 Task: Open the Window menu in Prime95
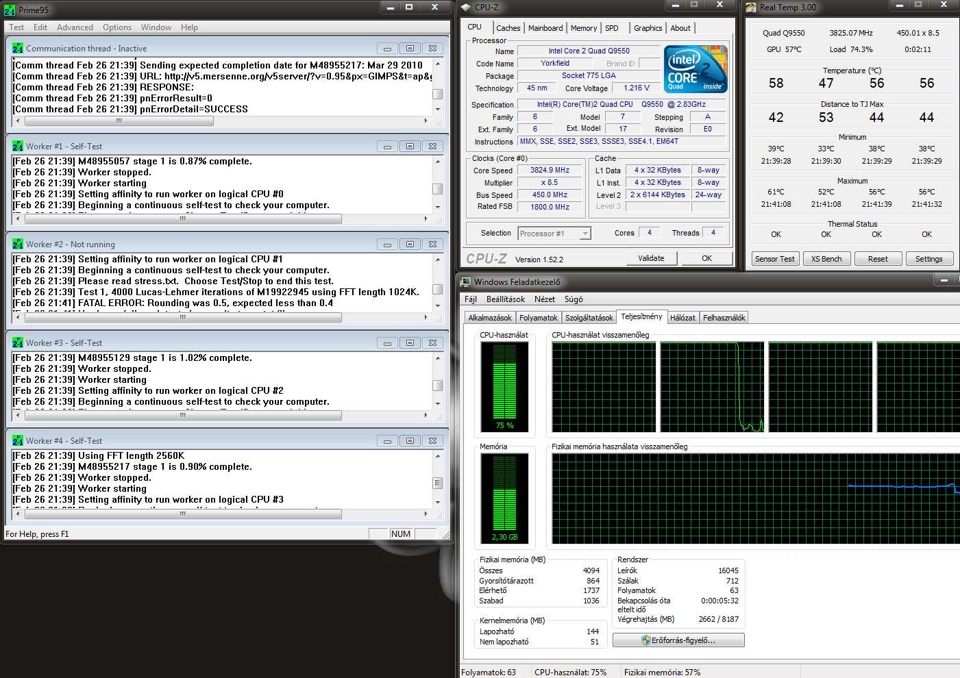pyautogui.click(x=156, y=27)
